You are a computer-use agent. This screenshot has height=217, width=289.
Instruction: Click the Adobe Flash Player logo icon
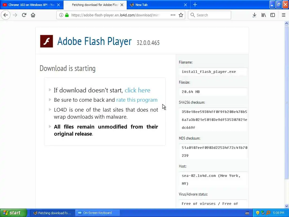point(47,41)
